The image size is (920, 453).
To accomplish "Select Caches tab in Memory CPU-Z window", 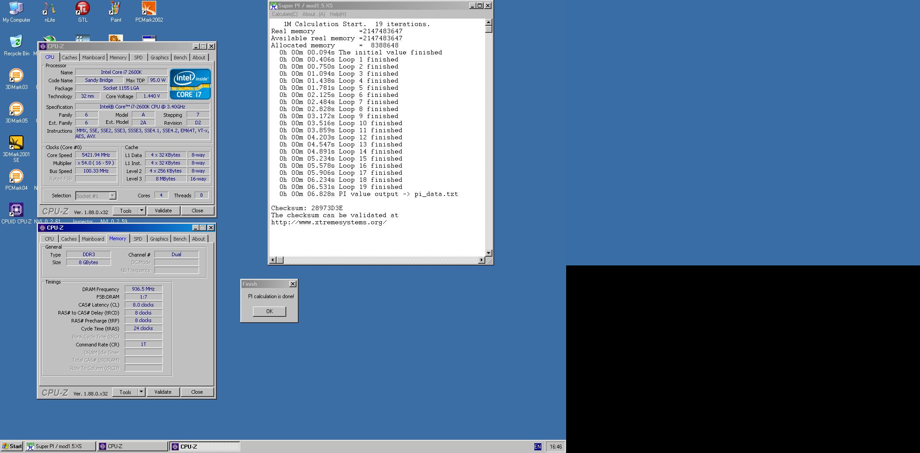I will (x=69, y=239).
